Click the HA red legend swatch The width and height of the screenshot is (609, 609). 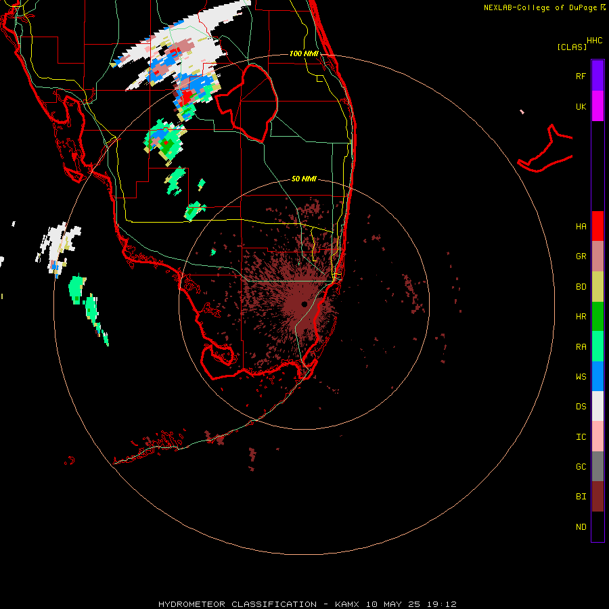point(597,226)
